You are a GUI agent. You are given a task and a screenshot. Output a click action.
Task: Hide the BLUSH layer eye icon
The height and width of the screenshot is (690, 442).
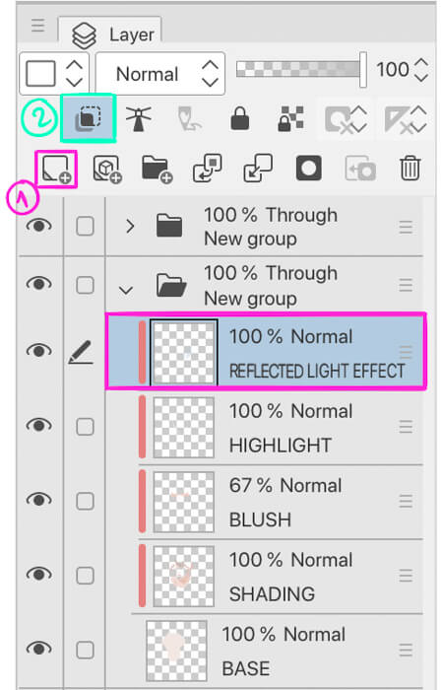click(x=38, y=501)
